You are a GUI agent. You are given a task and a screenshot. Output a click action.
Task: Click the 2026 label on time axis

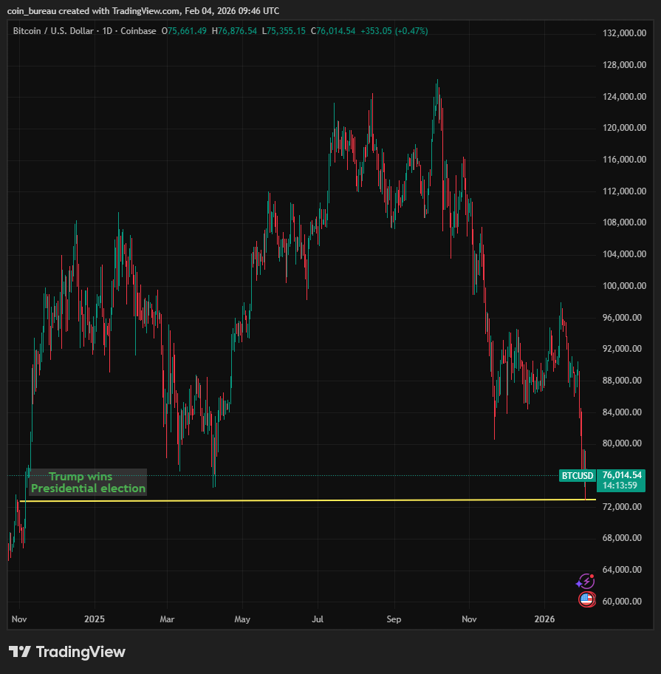click(x=544, y=619)
